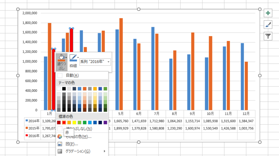Click the 2014年 blue bar for 10月
Image resolution: width=279 pixels, height=156 pixels.
(206, 84)
